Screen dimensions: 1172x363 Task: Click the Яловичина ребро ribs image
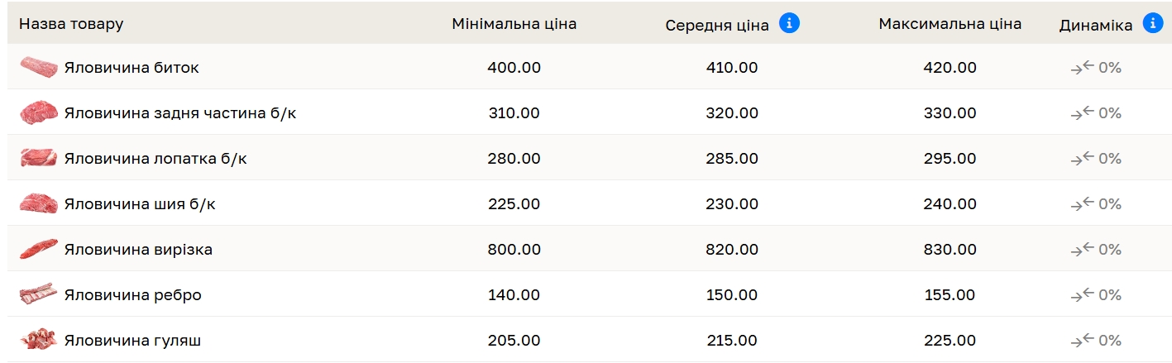click(38, 294)
